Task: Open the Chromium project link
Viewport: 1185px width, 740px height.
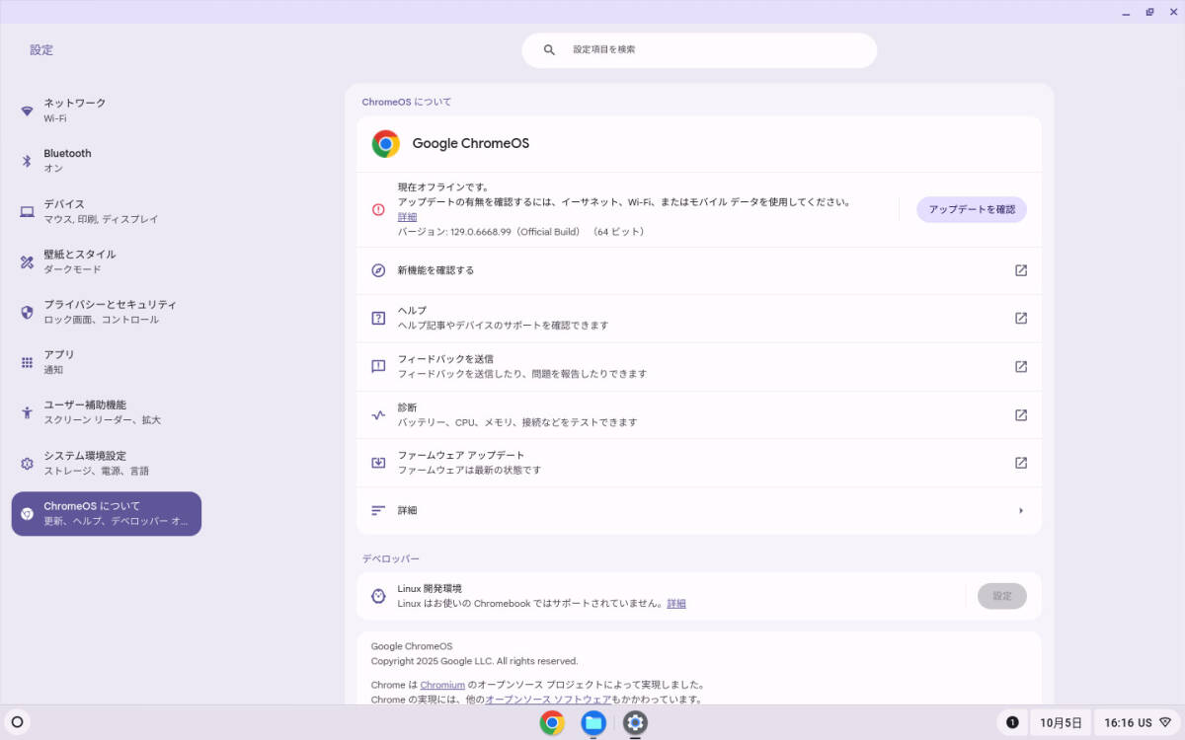Action: pyautogui.click(x=442, y=684)
